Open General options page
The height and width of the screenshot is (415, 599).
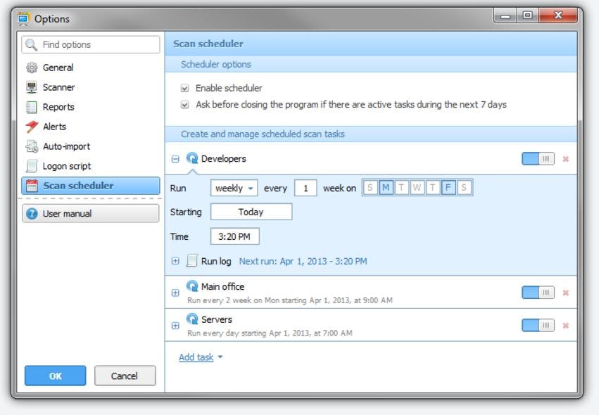(91, 68)
